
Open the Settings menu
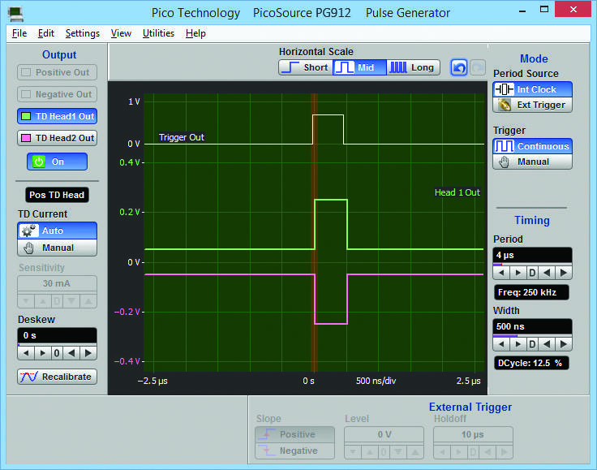click(x=82, y=33)
